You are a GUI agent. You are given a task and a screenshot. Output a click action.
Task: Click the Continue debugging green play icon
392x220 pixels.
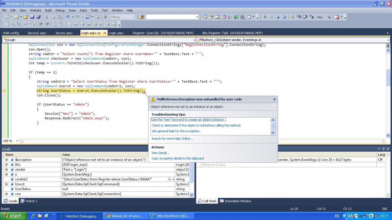tap(265, 17)
